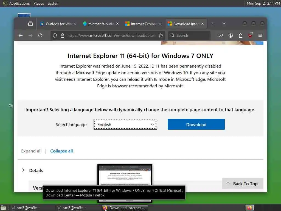The width and height of the screenshot is (281, 211).
Task: Click the blue Download button
Action: click(x=196, y=124)
